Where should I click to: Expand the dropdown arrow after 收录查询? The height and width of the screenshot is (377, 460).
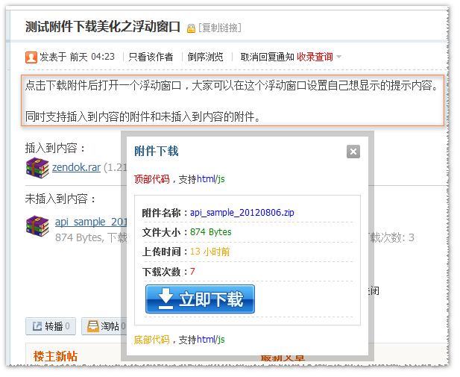click(338, 57)
